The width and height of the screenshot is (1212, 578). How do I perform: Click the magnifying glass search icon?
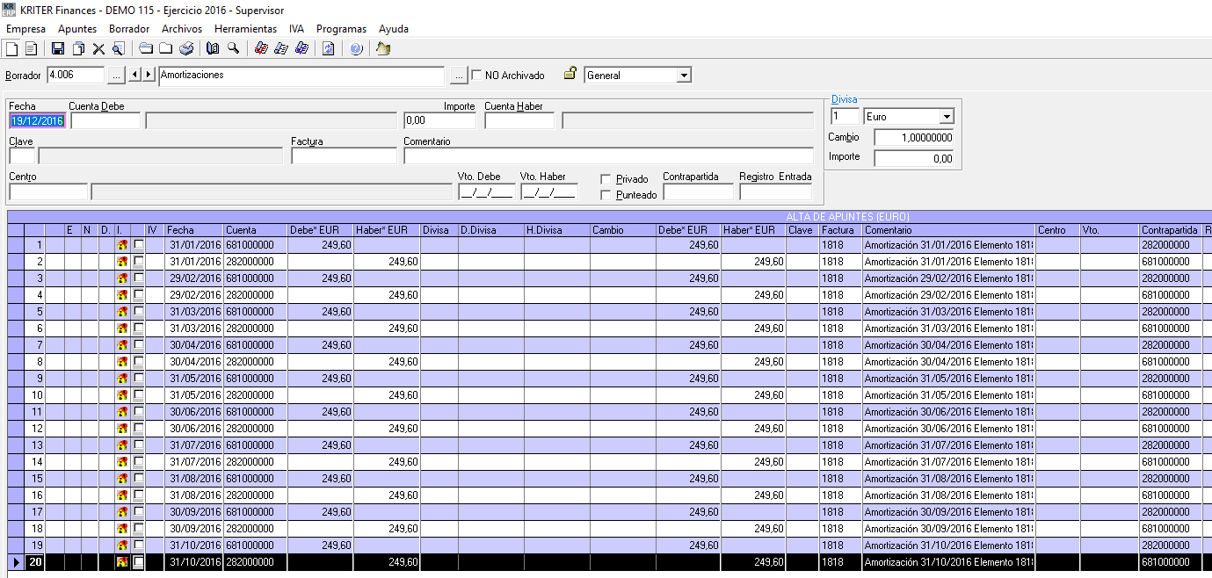pyautogui.click(x=234, y=49)
